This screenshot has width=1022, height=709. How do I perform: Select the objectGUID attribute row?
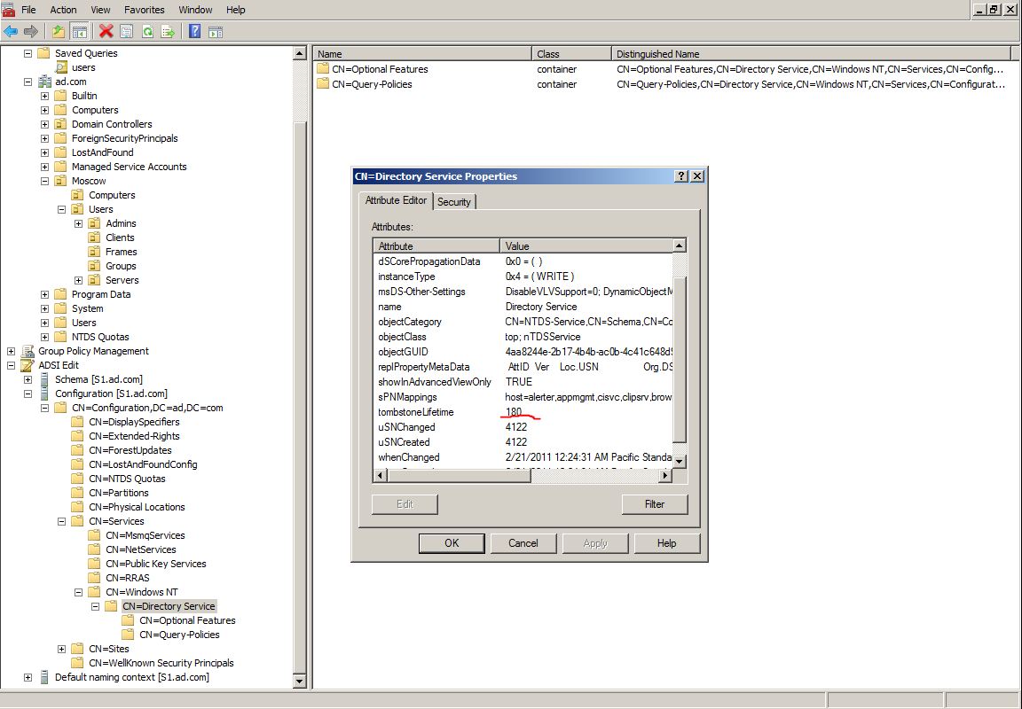(x=523, y=352)
